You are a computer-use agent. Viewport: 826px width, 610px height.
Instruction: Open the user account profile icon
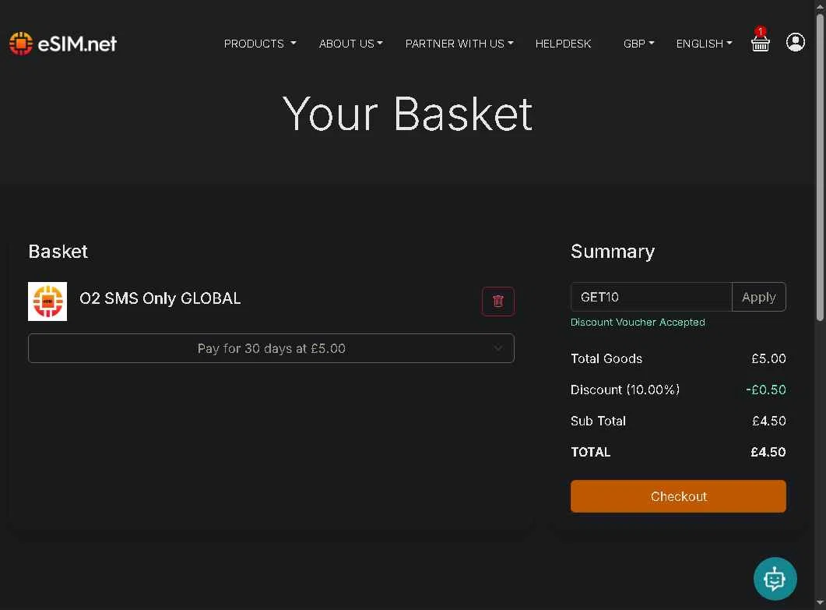pos(796,42)
